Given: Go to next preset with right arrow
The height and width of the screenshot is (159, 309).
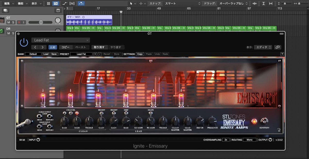Looking at the screenshot, I should (x=42, y=47).
